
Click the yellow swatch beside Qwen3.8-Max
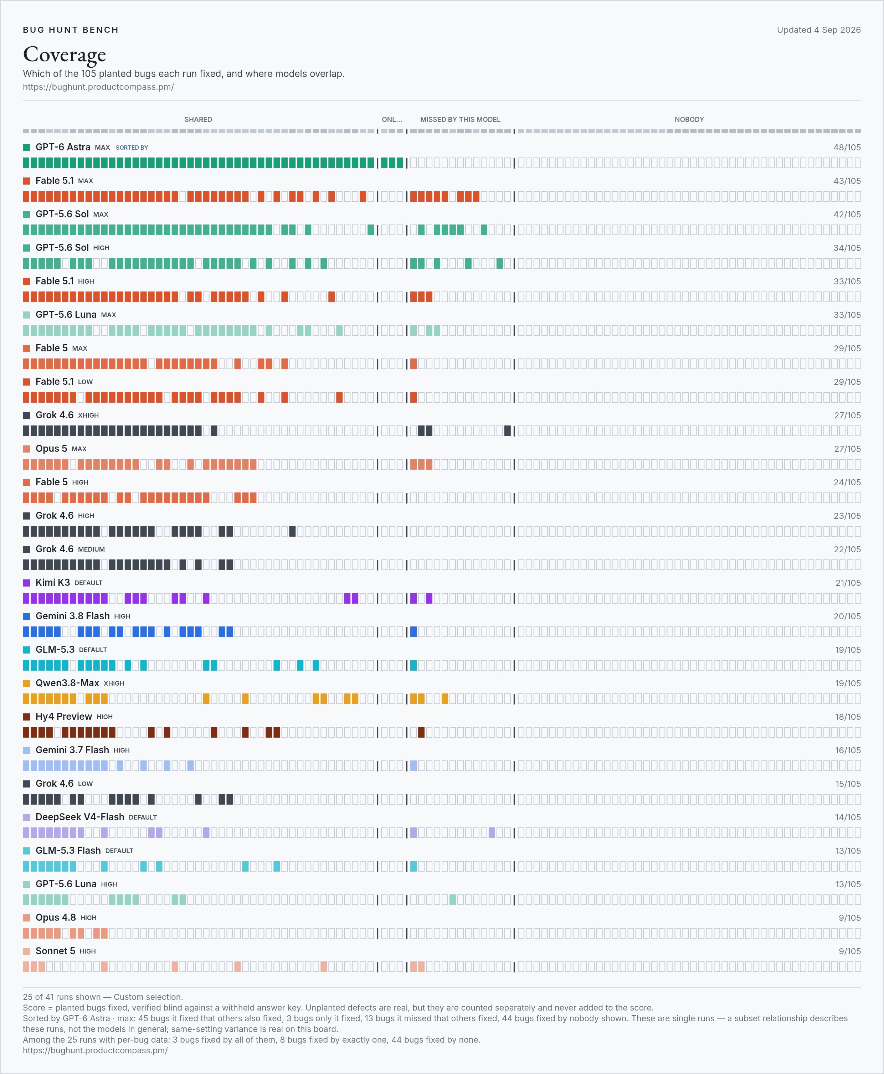[26, 683]
